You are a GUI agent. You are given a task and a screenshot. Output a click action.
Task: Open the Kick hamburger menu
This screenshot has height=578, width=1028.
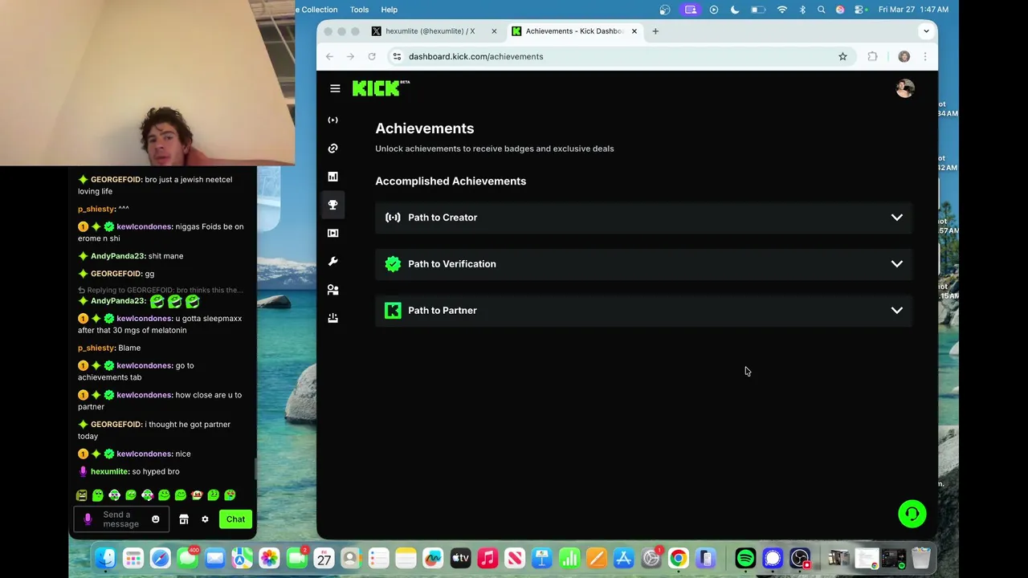click(335, 88)
